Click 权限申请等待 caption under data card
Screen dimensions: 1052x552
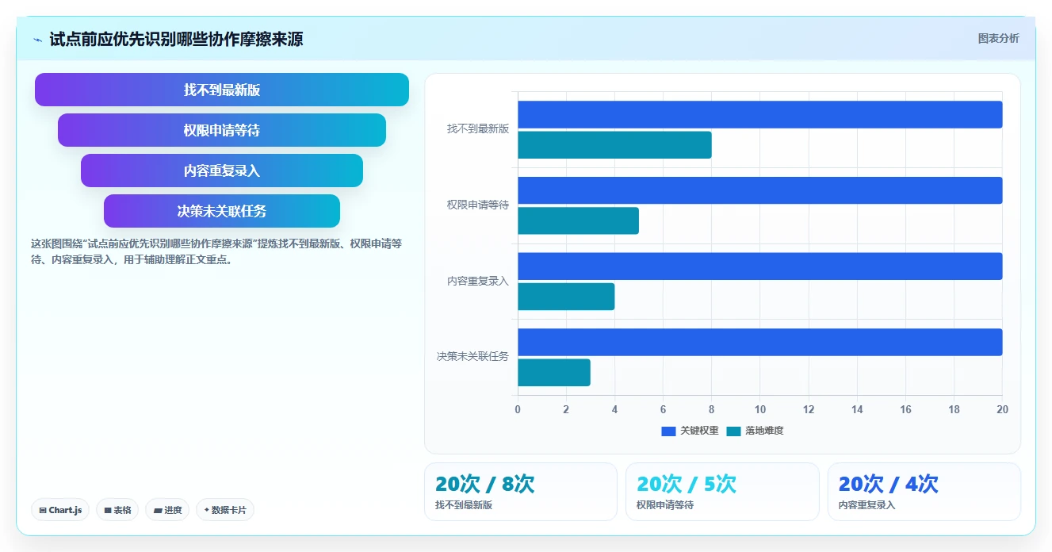pyautogui.click(x=665, y=505)
